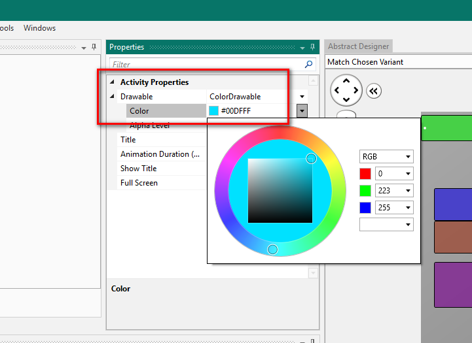Select the Drawable property label
Viewport: 472px width, 343px height.
pyautogui.click(x=136, y=97)
